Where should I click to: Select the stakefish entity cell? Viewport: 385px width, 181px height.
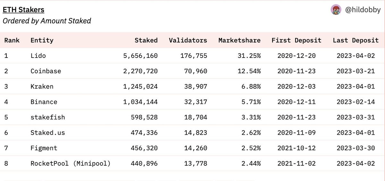[x=47, y=117]
